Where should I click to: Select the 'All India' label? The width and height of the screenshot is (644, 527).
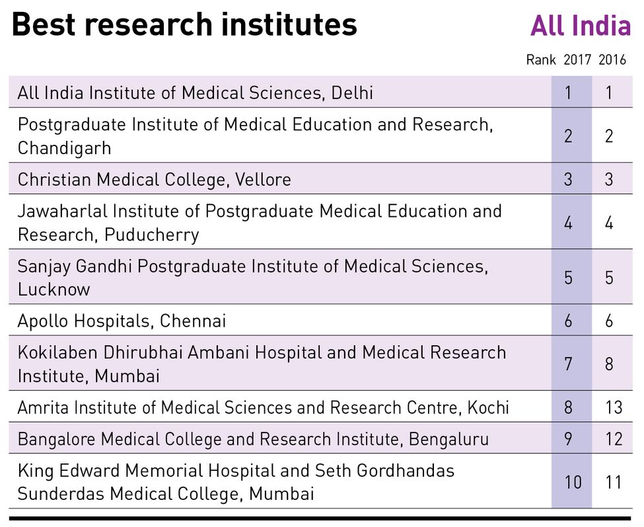pos(580,26)
